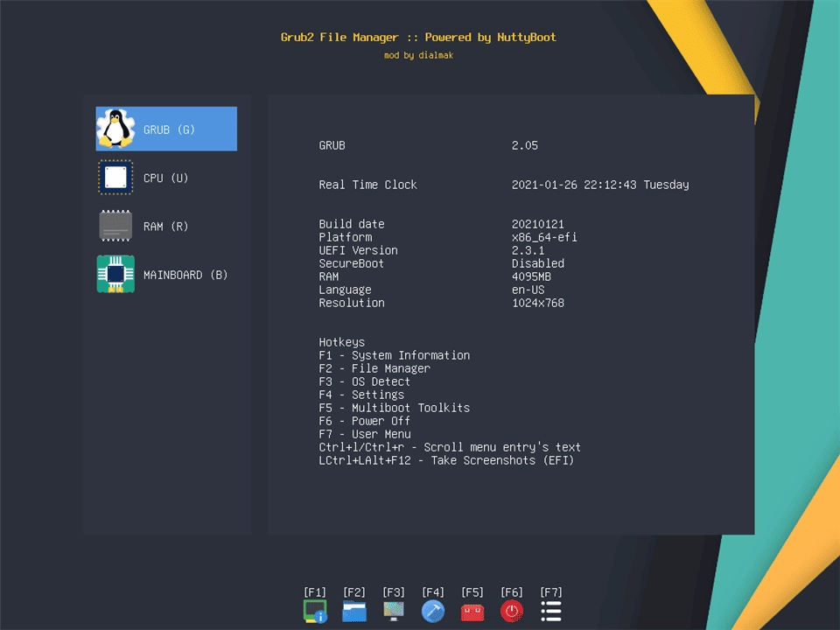Click the [F4] label in bottom bar
840x630 pixels.
433,592
